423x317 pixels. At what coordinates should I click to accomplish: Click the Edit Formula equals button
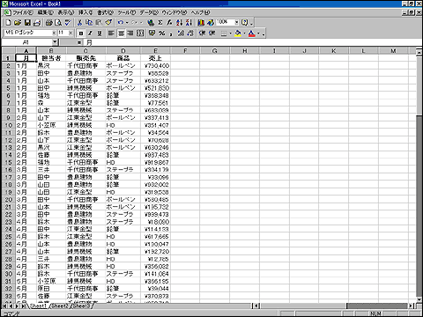(x=79, y=42)
